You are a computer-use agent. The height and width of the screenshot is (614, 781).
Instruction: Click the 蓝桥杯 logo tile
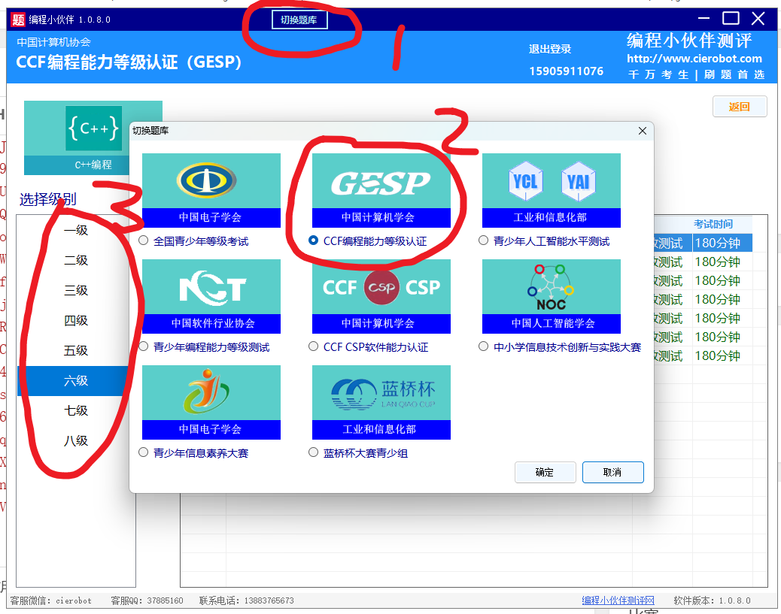(x=381, y=402)
